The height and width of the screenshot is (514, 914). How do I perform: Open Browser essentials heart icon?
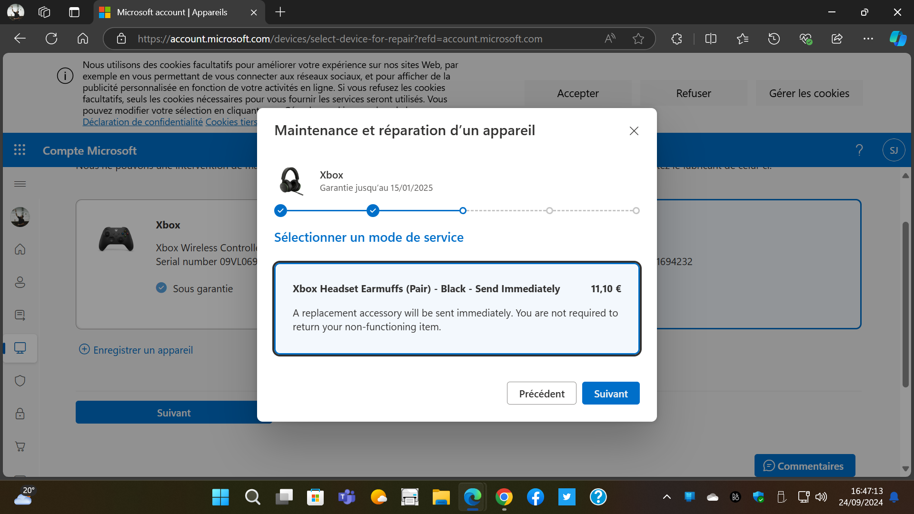point(805,39)
